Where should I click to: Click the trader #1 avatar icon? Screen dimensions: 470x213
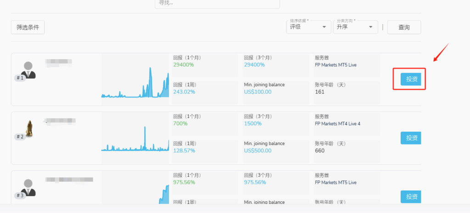point(28,70)
